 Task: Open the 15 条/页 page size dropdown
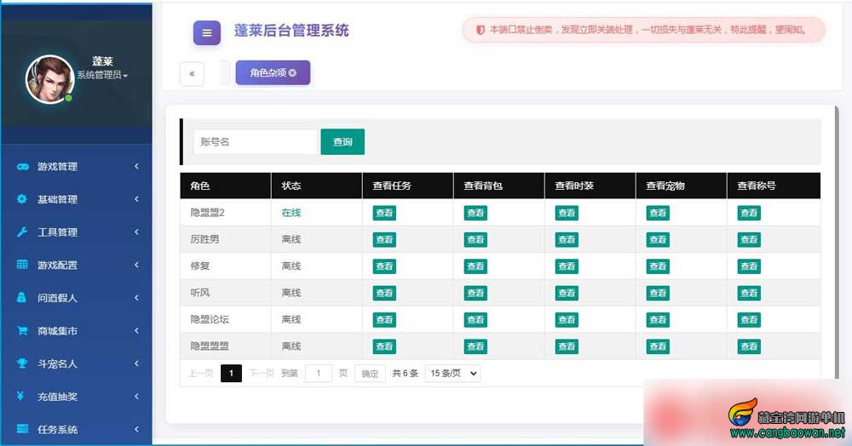[452, 374]
